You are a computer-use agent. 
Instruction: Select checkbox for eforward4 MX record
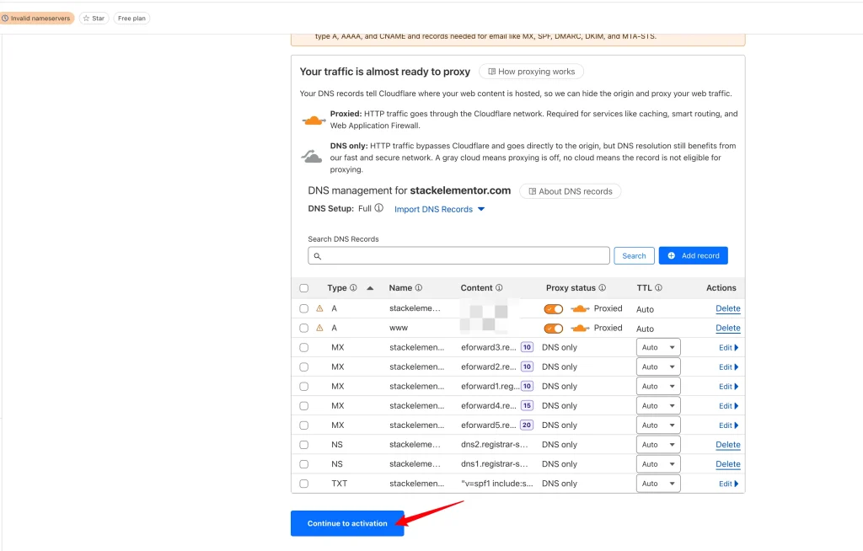pos(303,406)
